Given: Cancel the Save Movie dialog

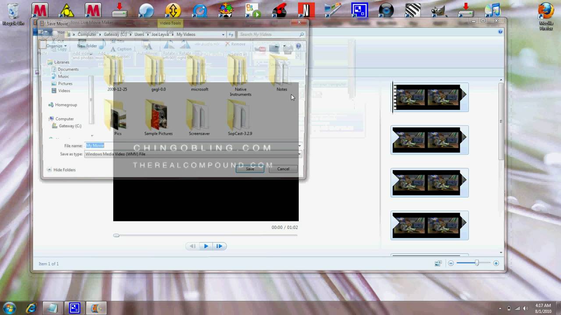Looking at the screenshot, I should pyautogui.click(x=283, y=169).
